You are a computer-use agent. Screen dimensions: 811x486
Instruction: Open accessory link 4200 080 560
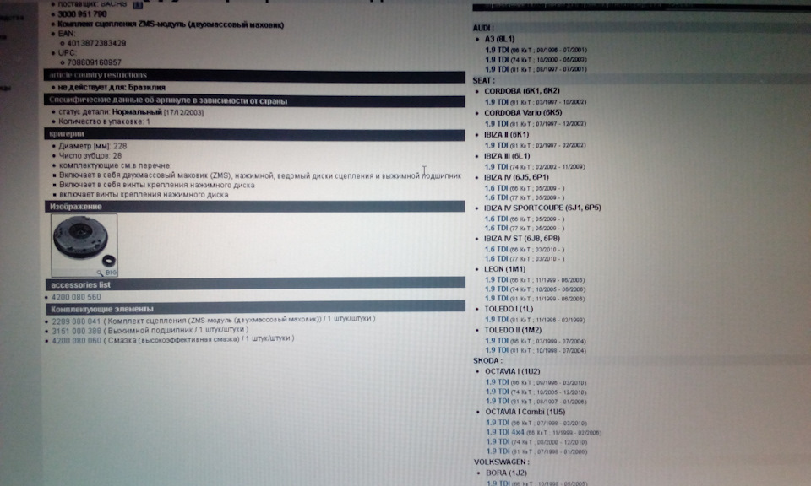[76, 297]
